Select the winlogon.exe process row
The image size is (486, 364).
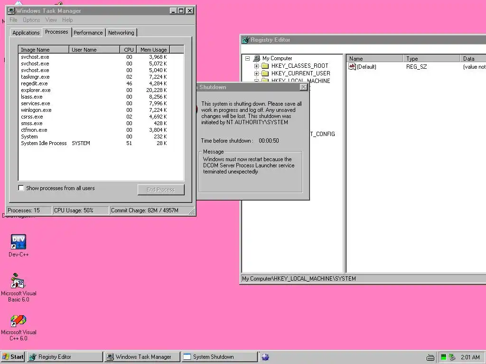click(101, 110)
